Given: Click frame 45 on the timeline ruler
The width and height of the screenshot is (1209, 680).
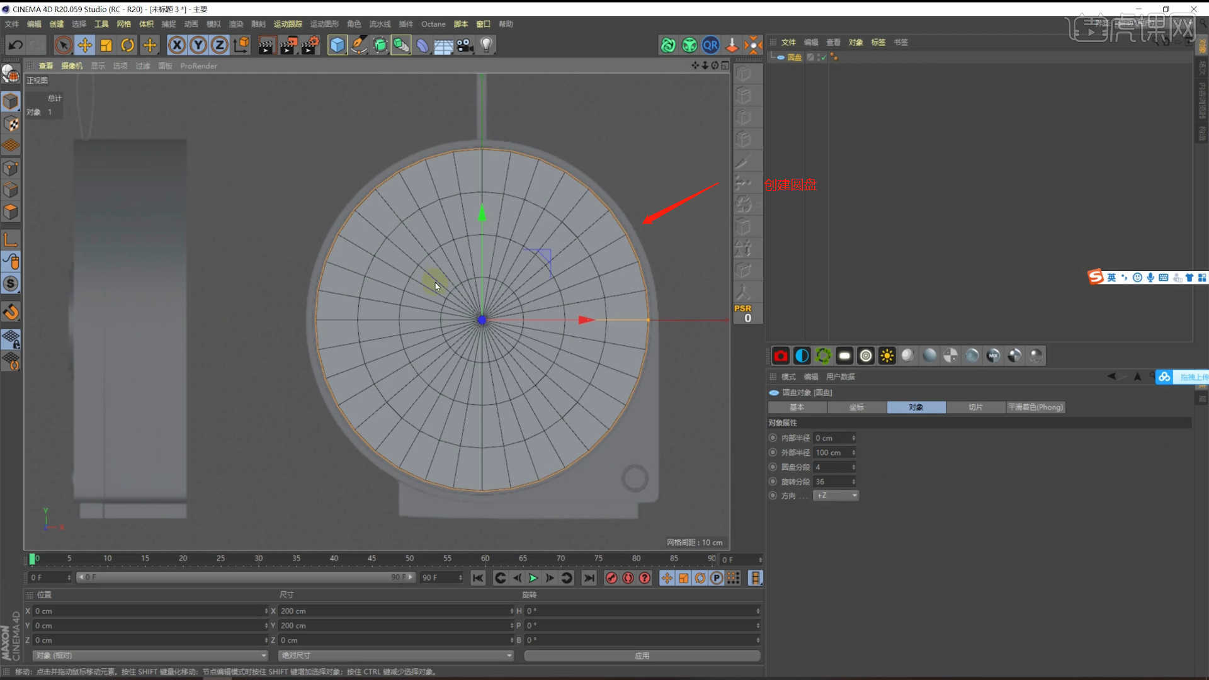Looking at the screenshot, I should pos(372,558).
